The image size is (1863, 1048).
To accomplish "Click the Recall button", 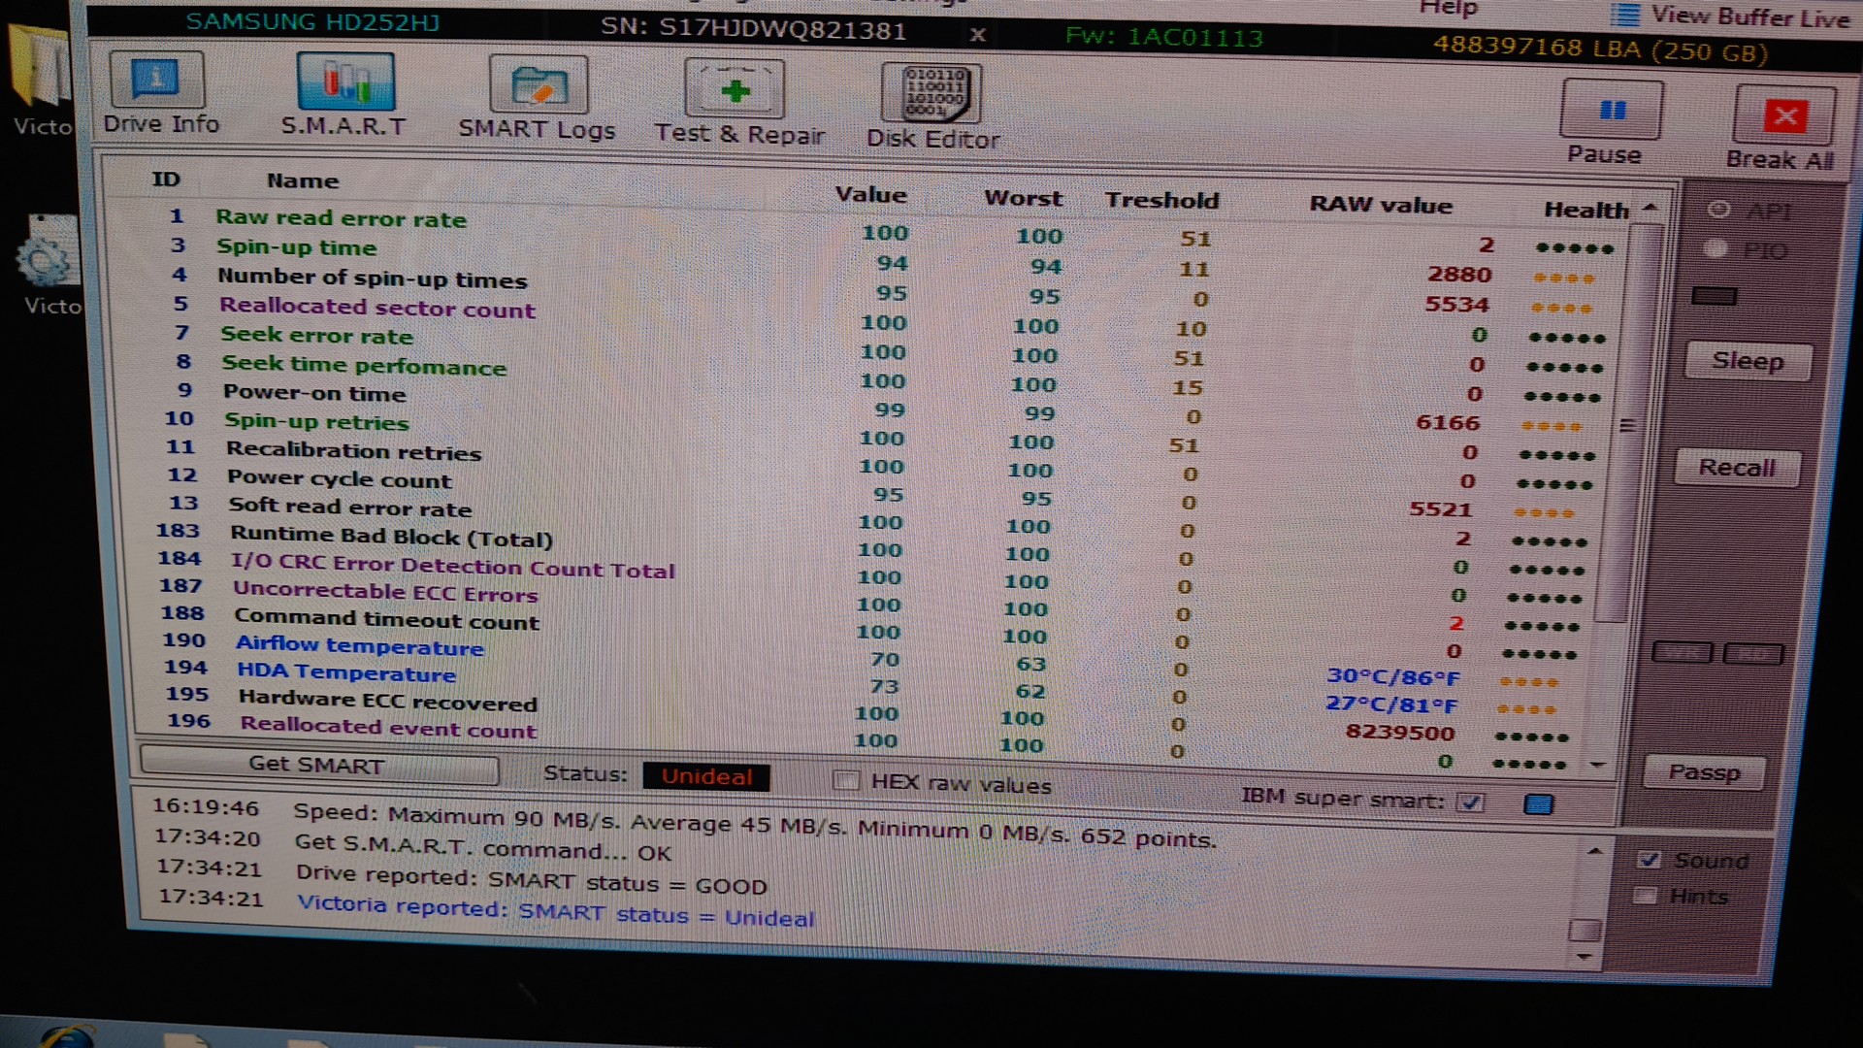I will (1737, 468).
